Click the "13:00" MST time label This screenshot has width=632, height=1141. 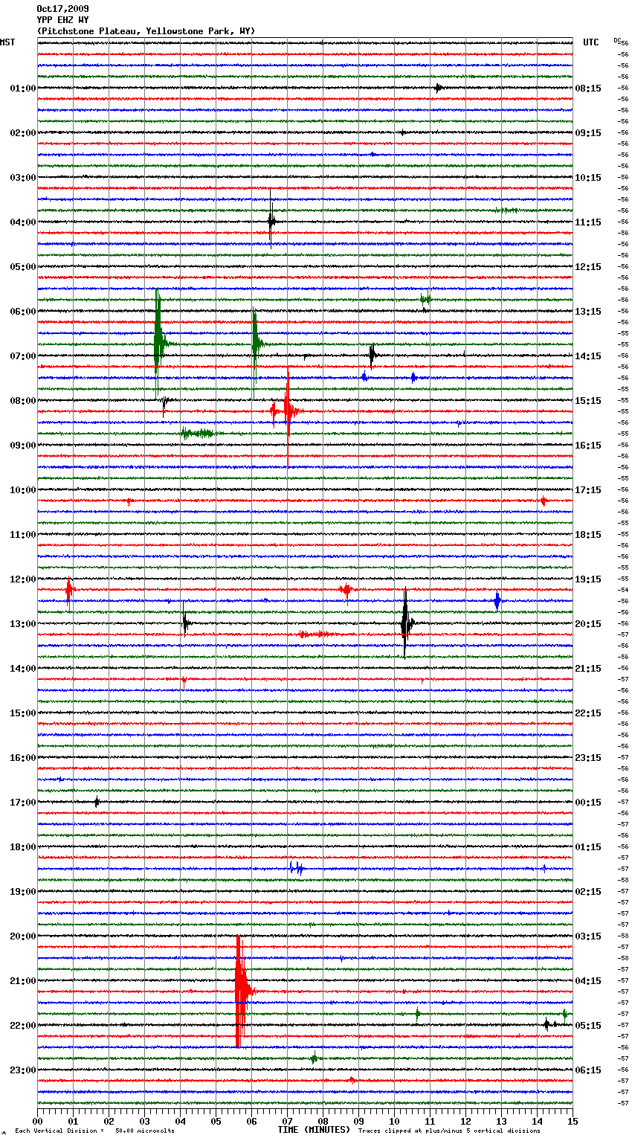(23, 624)
